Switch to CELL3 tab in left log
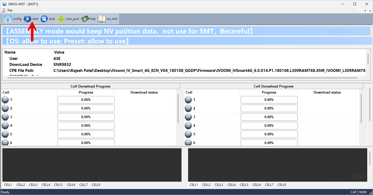 pyautogui.click(x=33, y=185)
